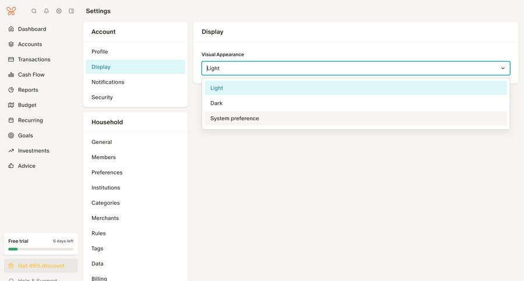Click the Reports pie chart icon
The width and height of the screenshot is (524, 281).
[x=11, y=90]
